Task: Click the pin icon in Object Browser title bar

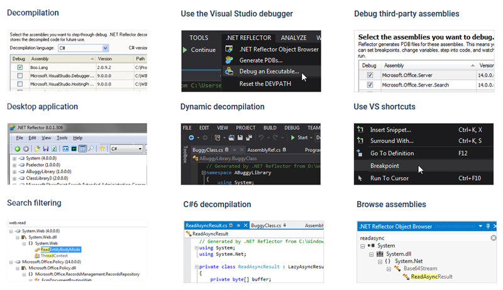Action: (x=488, y=226)
